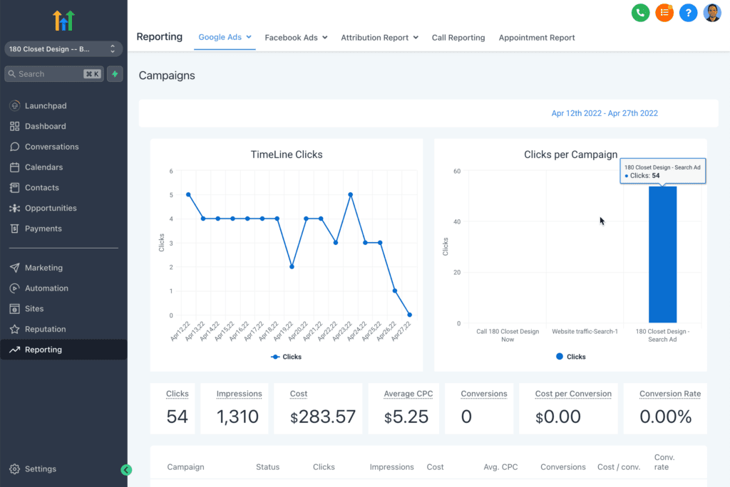The width and height of the screenshot is (730, 487).
Task: Expand the Facebook Ads dropdown
Action: click(296, 38)
